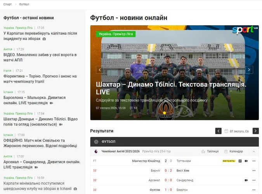Open the Спорт breadcrumb

click(x=7, y=4)
